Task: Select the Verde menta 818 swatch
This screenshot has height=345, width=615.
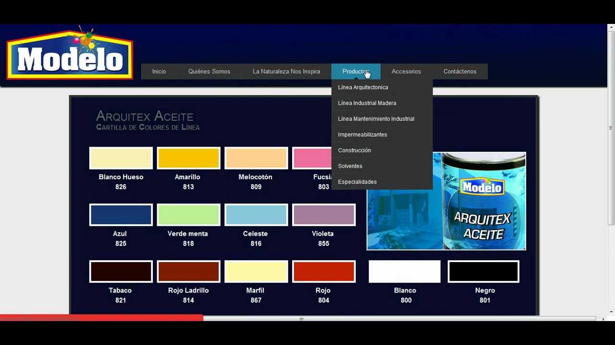Action: pyautogui.click(x=188, y=215)
